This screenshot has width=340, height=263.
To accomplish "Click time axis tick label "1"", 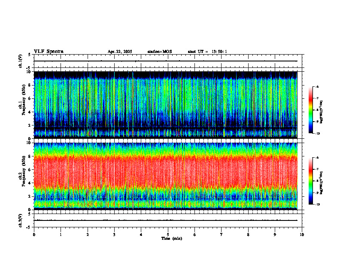I will point(61,235).
